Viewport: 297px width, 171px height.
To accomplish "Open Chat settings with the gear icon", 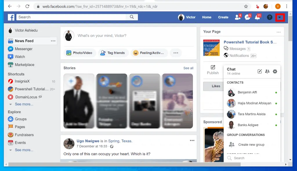I will tap(275, 71).
